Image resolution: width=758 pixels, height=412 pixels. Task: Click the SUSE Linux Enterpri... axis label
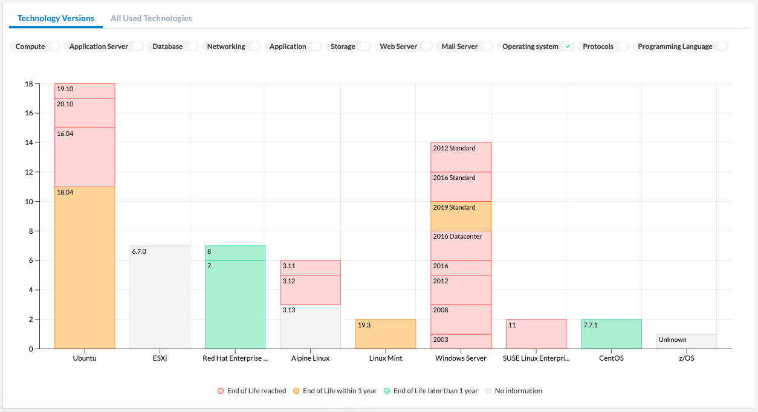(536, 358)
